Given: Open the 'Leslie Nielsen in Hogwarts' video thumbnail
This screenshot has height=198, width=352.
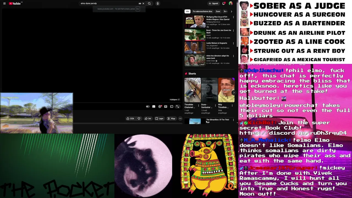Looking at the screenshot, I should (x=195, y=48).
